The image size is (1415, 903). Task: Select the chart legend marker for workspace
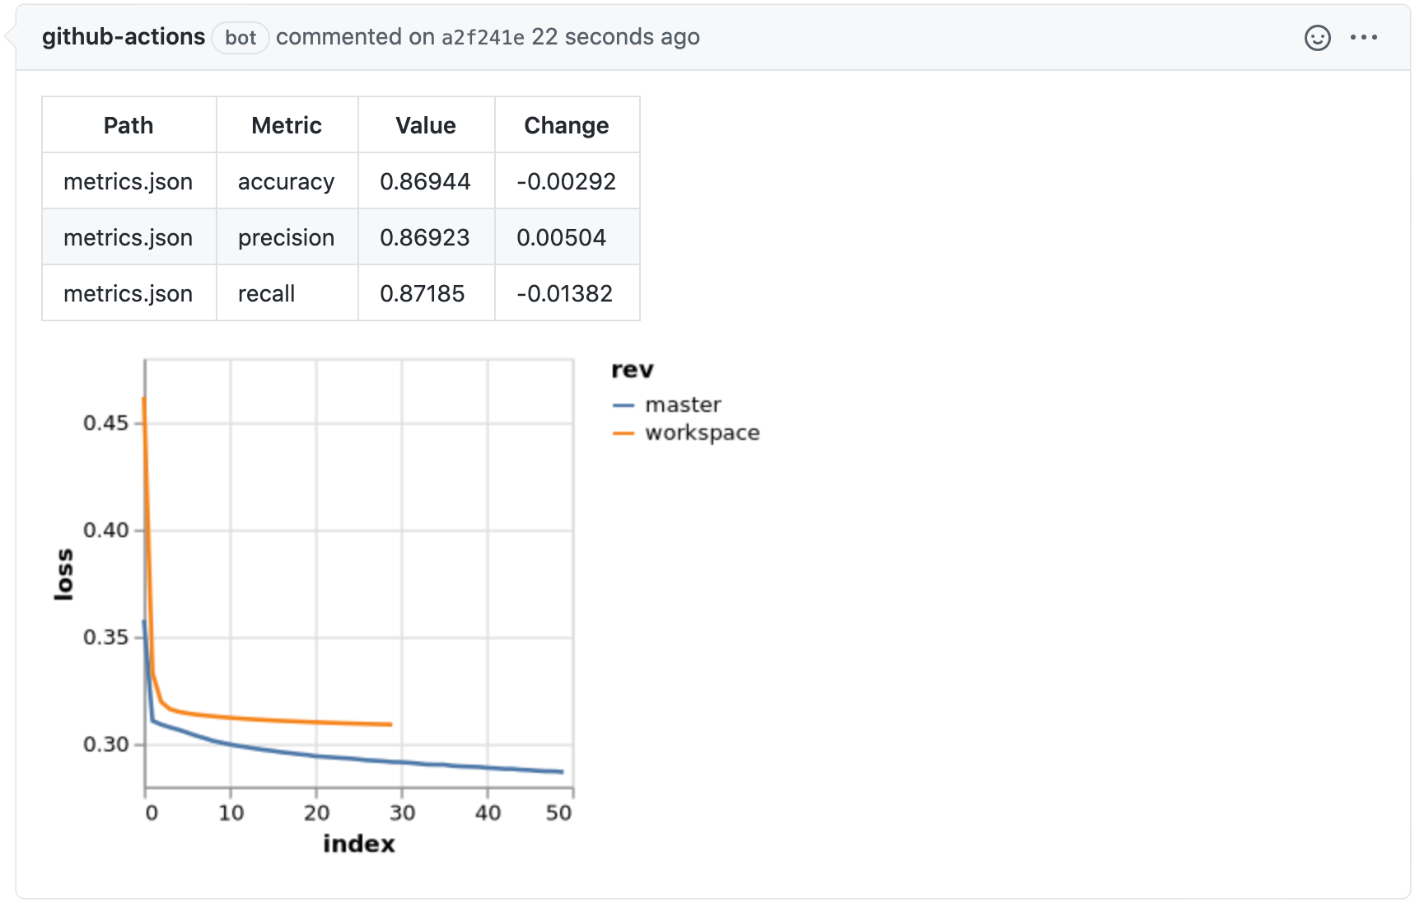click(624, 433)
